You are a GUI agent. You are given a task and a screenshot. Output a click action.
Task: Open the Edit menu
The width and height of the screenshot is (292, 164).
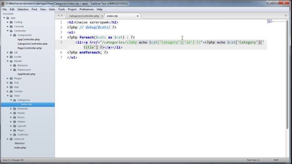pyautogui.click(x=12, y=9)
